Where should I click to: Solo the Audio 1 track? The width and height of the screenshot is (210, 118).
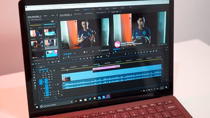tap(55, 85)
